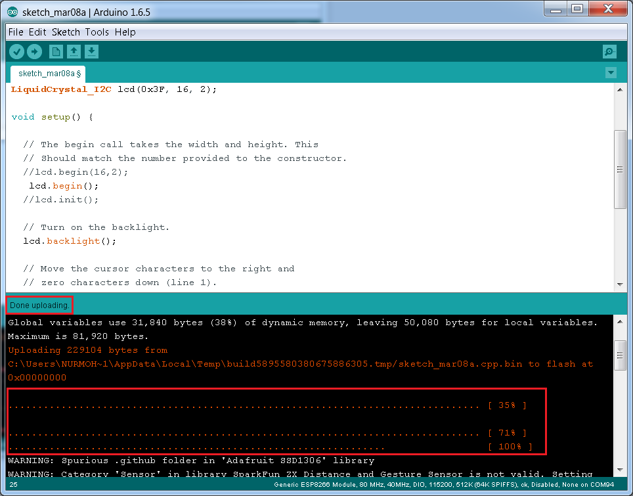Open a sketch using the Open toolbar icon
The image size is (633, 496).
click(x=74, y=51)
